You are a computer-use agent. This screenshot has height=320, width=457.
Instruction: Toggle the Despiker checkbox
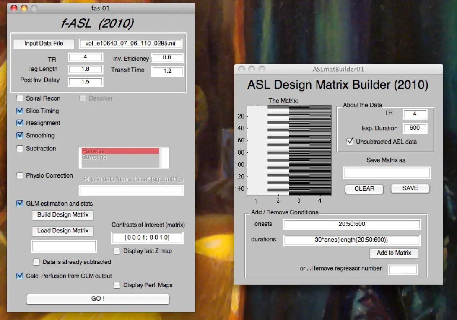(83, 98)
